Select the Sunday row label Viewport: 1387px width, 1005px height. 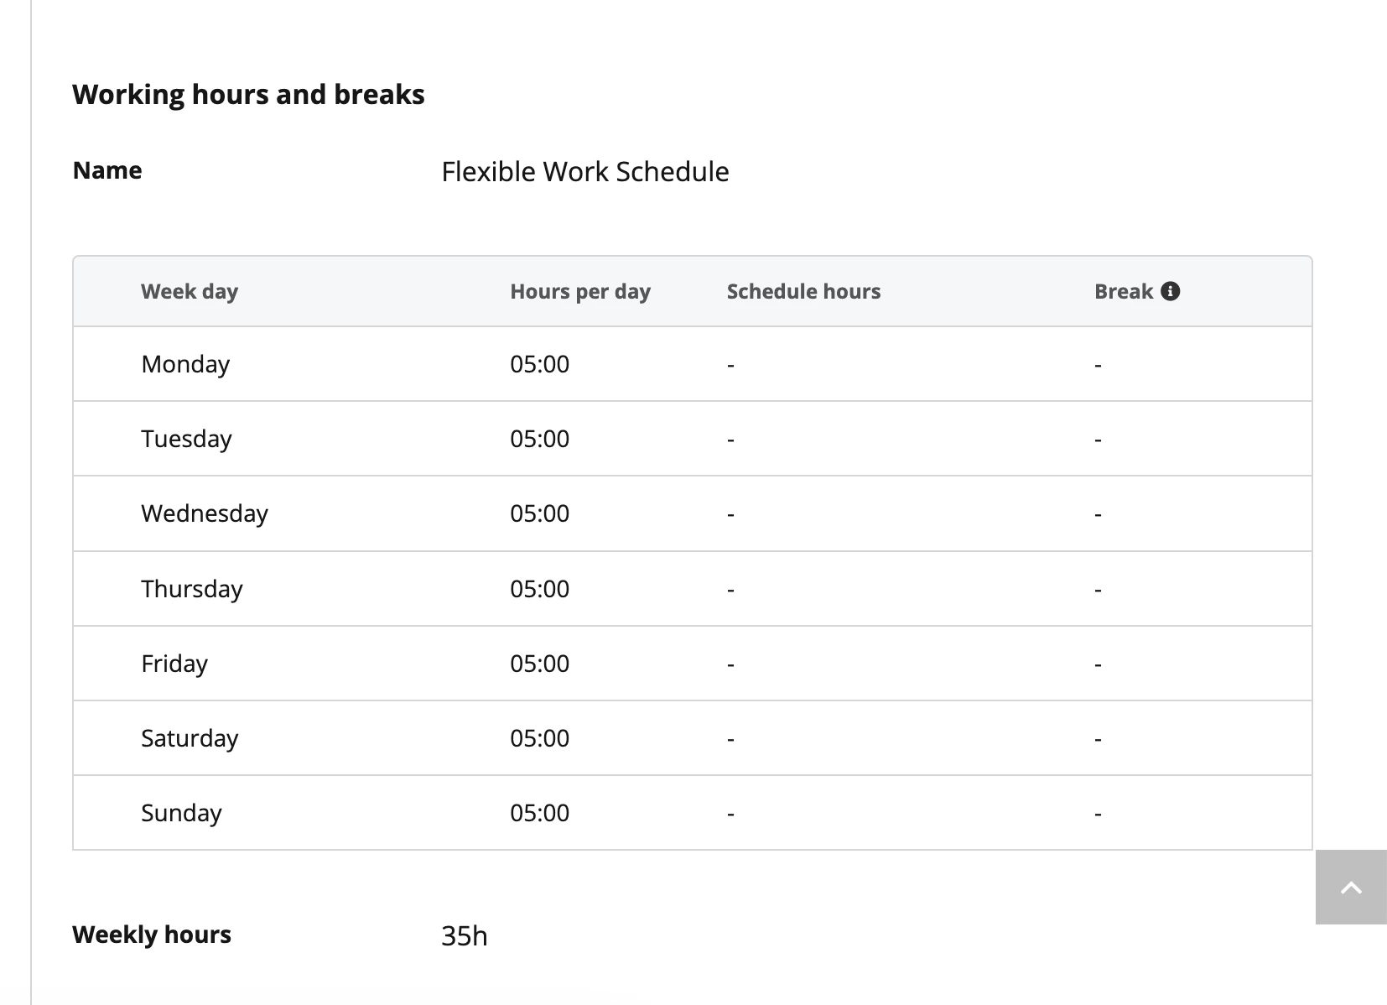[x=181, y=813]
